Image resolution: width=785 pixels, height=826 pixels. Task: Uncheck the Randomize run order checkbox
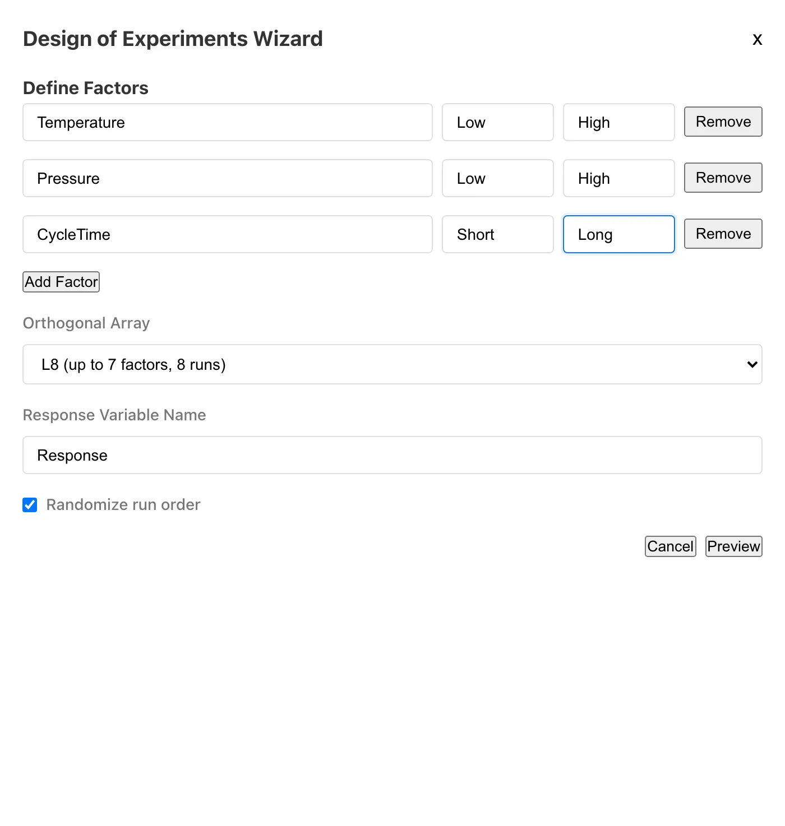point(30,505)
